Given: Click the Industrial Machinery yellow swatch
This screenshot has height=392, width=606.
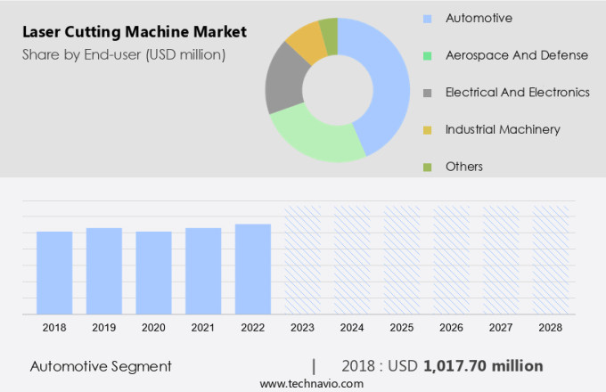Looking at the screenshot, I should point(427,130).
